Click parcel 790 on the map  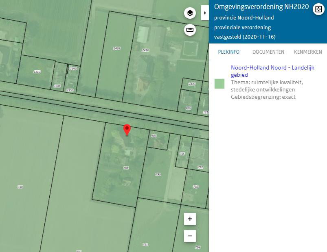pos(158,174)
